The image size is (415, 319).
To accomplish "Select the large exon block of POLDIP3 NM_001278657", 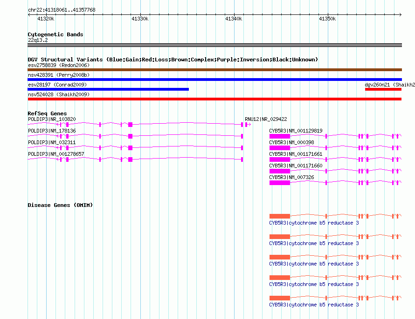I will (130, 159).
